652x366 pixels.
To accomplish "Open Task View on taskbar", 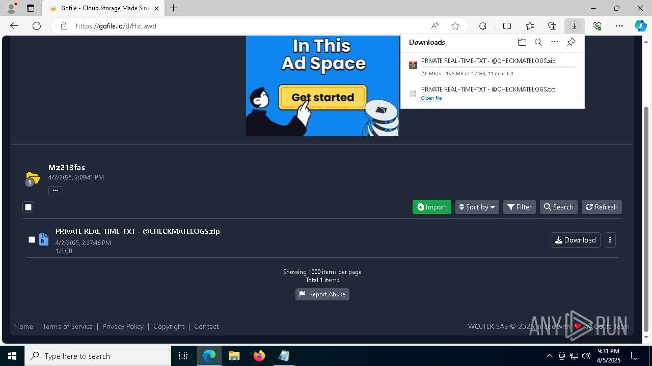I will pos(183,356).
